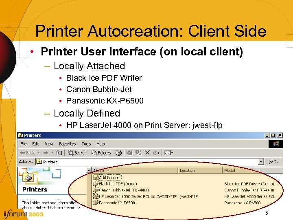Click the Move To toolbar icon
This screenshot has width=293, height=220.
pos(129,153)
